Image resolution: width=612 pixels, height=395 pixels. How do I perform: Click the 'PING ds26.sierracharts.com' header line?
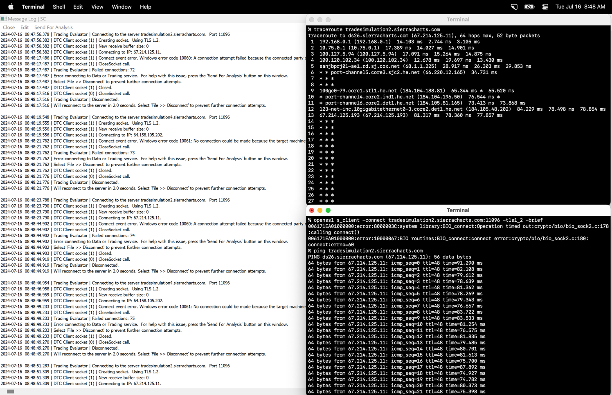click(389, 257)
